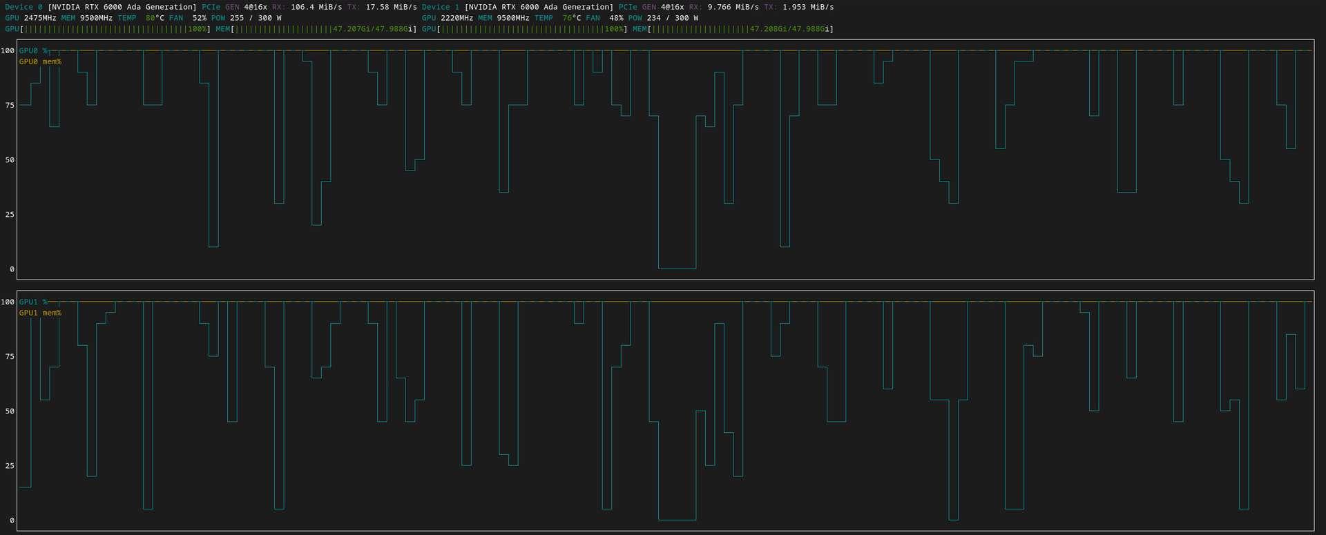Click the "GPU0 mem%" legend label
This screenshot has height=535, width=1326.
(x=40, y=62)
